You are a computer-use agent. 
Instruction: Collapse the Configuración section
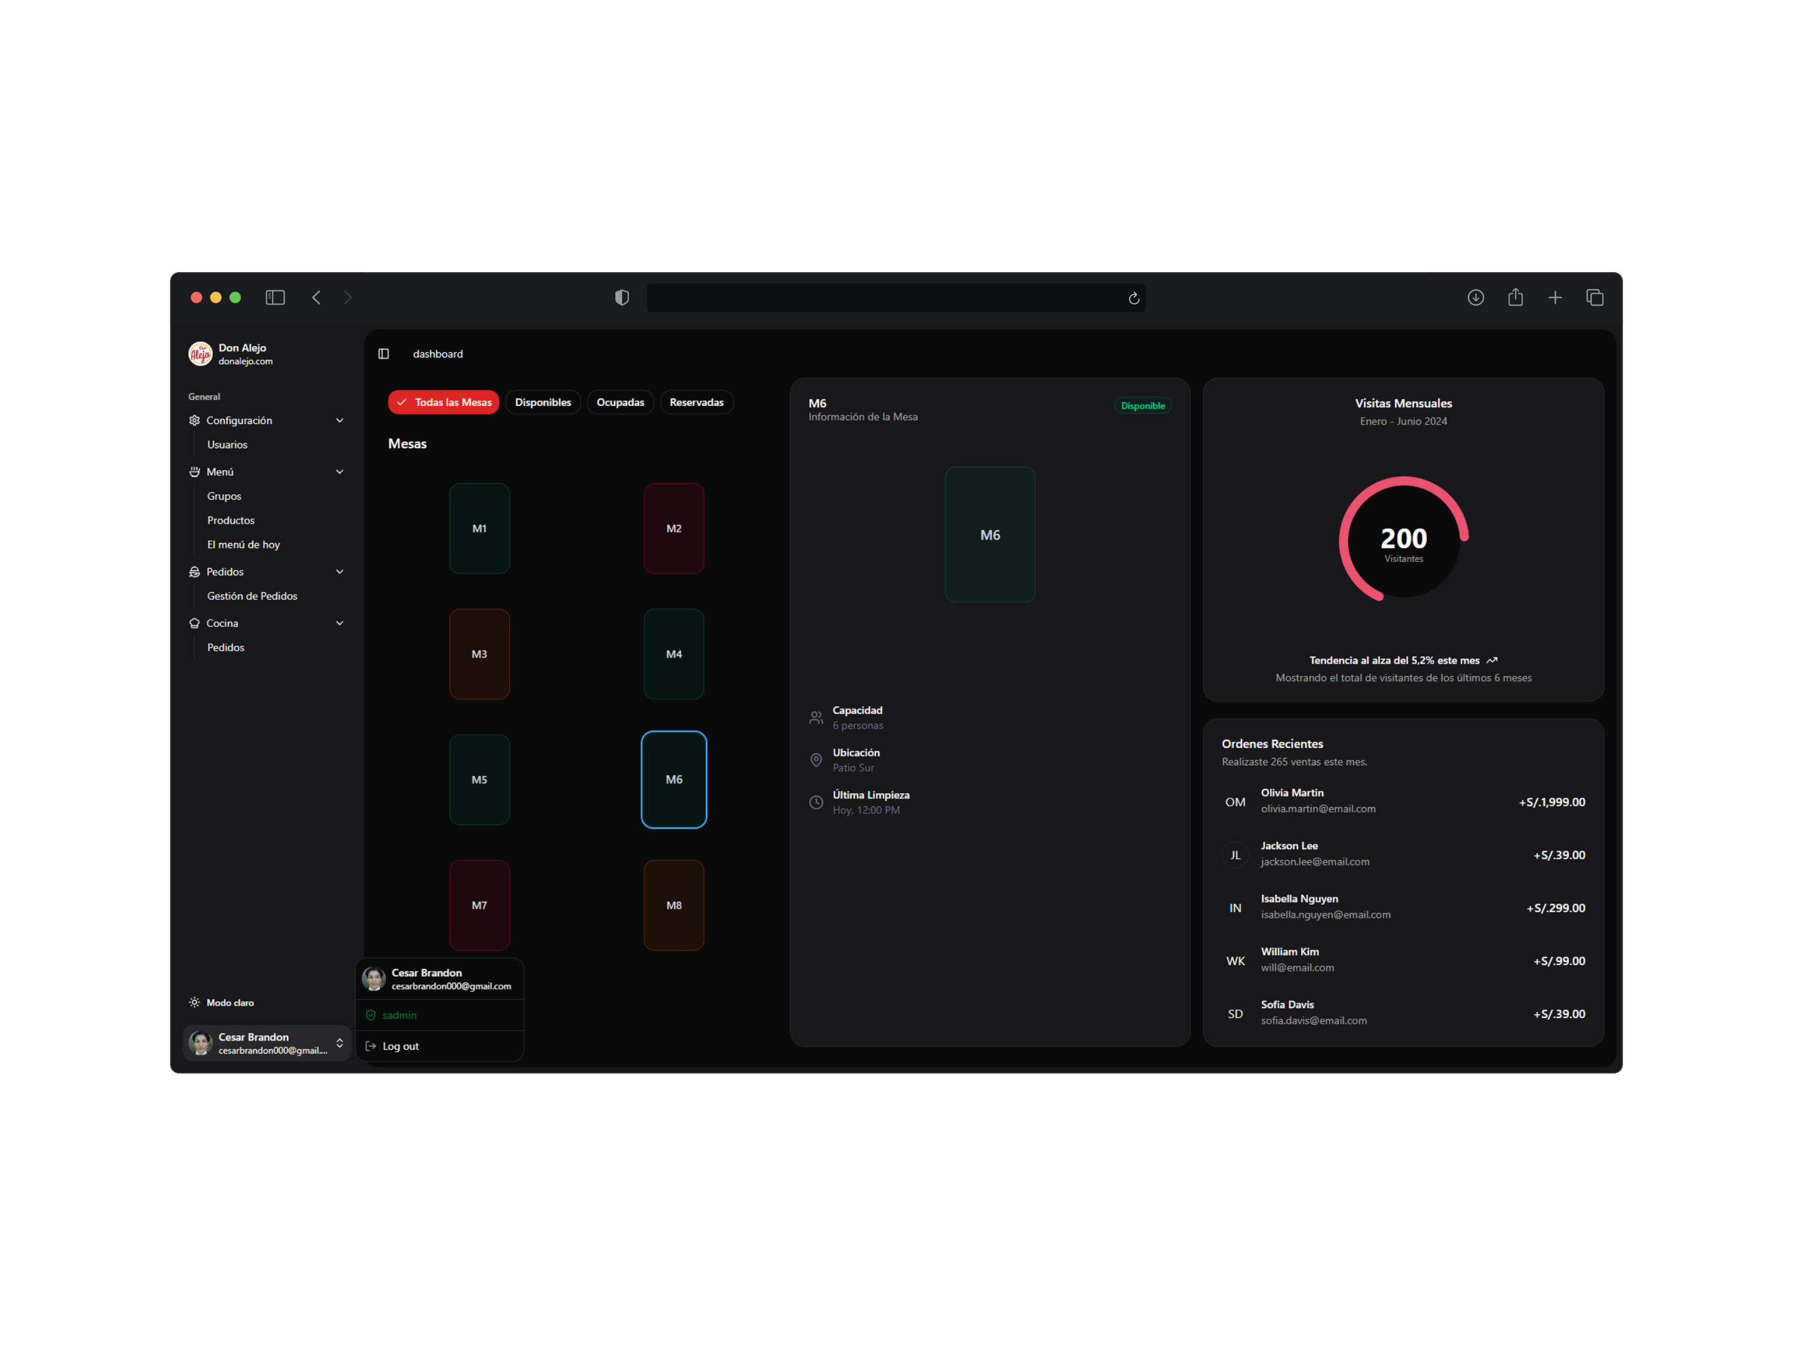pos(340,420)
